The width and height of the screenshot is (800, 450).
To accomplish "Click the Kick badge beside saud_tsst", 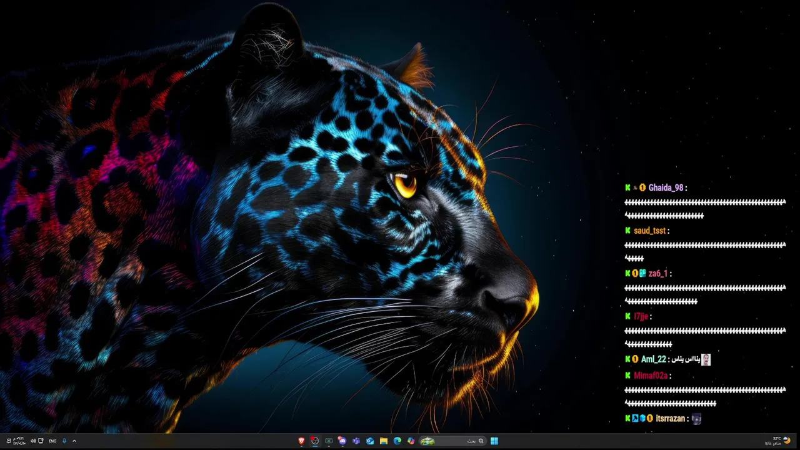I will 627,231.
